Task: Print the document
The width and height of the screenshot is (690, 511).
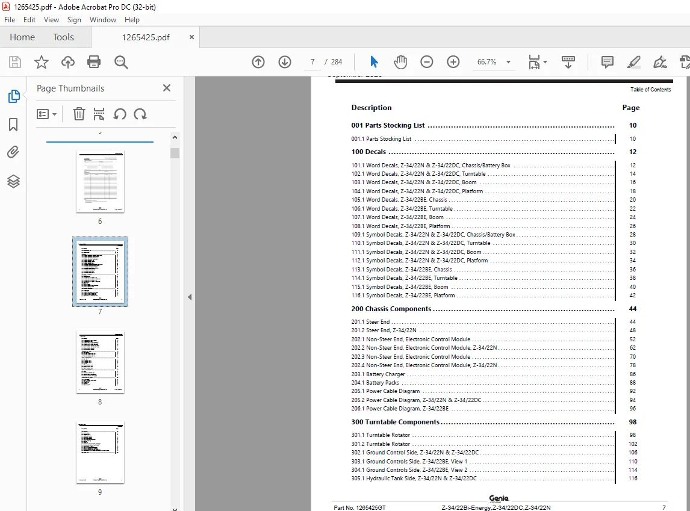Action: pyautogui.click(x=94, y=62)
